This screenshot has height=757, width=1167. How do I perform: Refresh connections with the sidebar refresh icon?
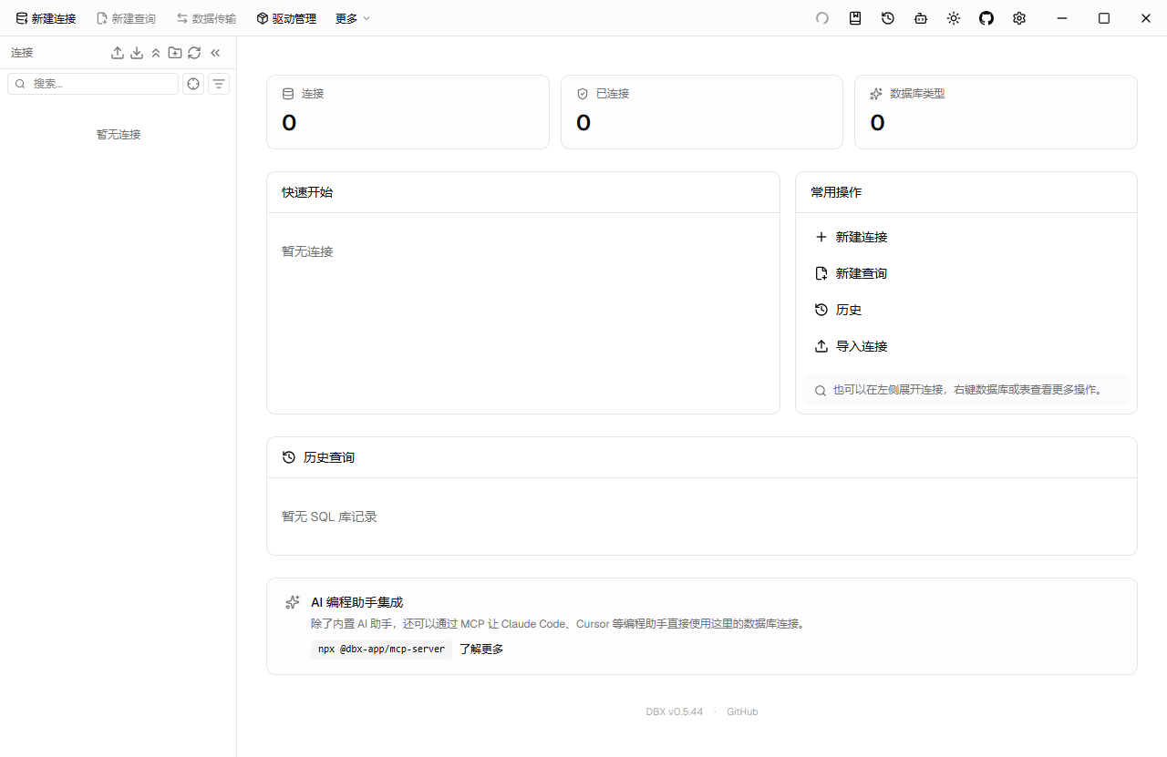coord(194,53)
